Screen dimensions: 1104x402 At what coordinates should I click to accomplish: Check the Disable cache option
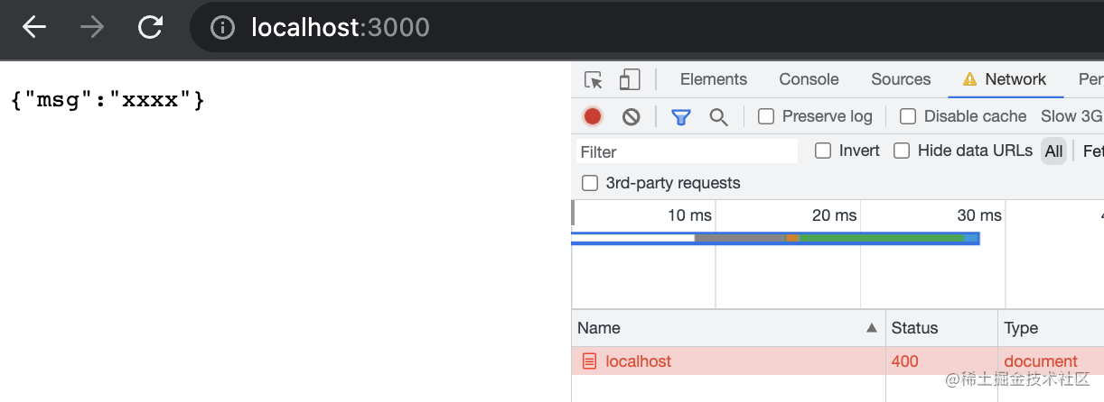tap(908, 116)
